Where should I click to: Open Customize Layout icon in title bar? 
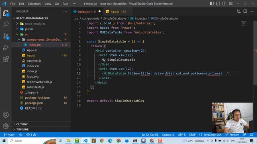click(x=231, y=4)
